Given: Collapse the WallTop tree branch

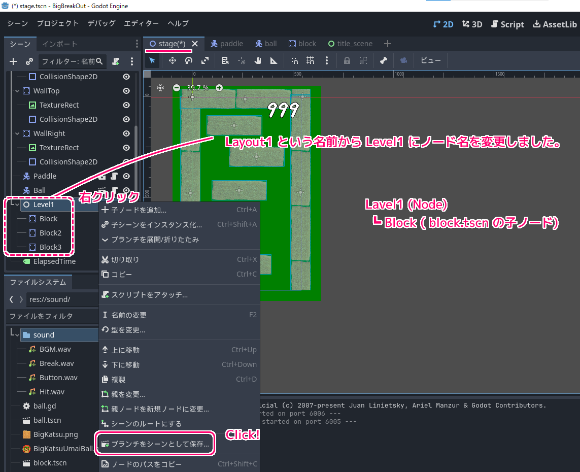Looking at the screenshot, I should [17, 91].
